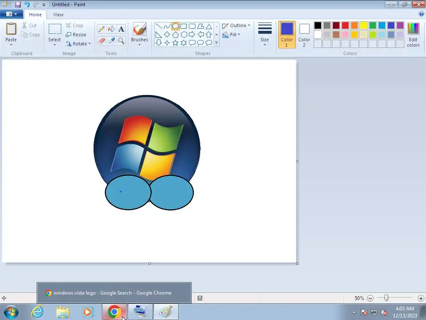426x320 pixels.
Task: Choose the Oval shape
Action: coord(176,26)
